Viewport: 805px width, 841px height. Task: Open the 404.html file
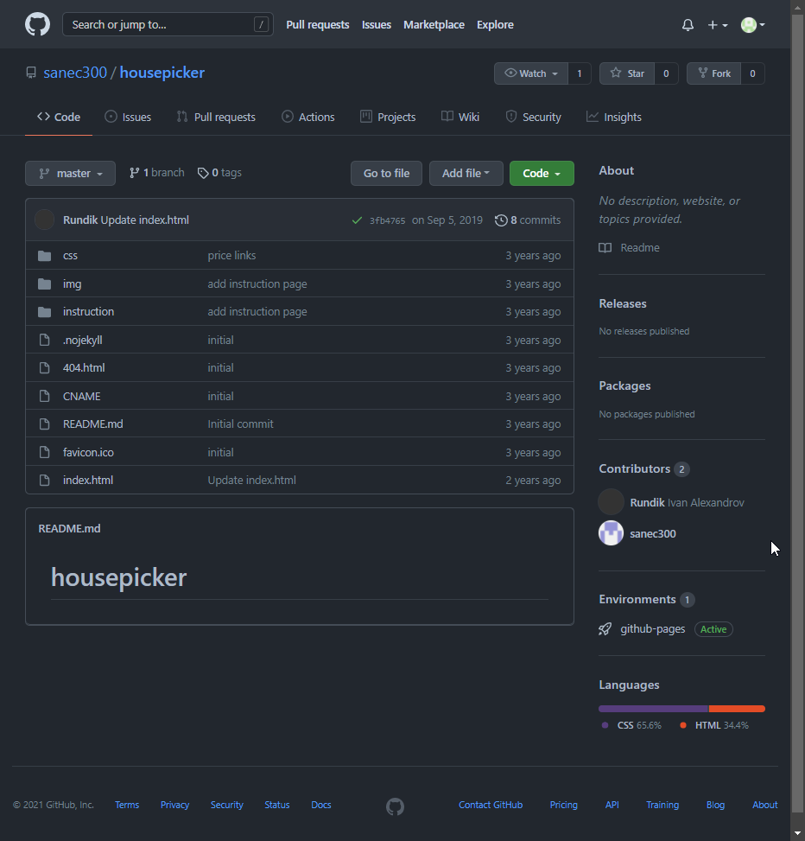click(84, 368)
